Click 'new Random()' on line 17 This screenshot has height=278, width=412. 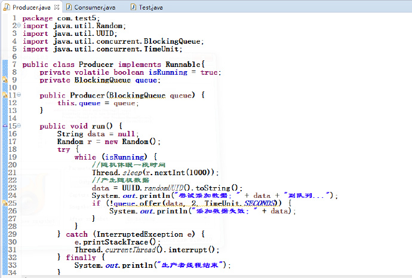(x=130, y=142)
